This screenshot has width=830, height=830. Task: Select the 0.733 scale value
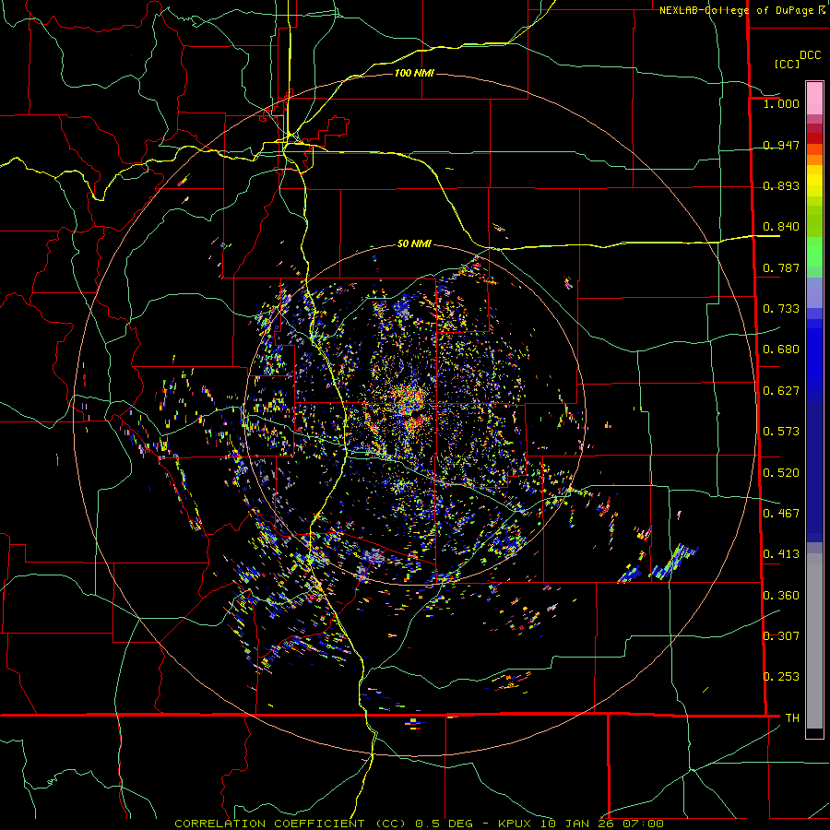click(781, 309)
